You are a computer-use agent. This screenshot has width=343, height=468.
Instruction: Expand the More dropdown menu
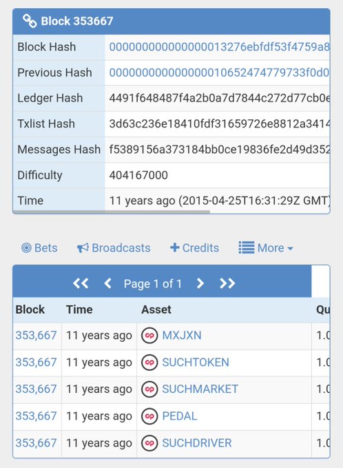(266, 247)
